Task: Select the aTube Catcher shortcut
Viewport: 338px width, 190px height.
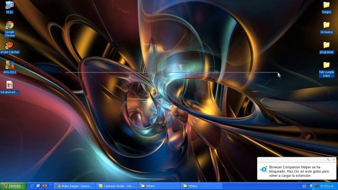Action: pos(10,47)
